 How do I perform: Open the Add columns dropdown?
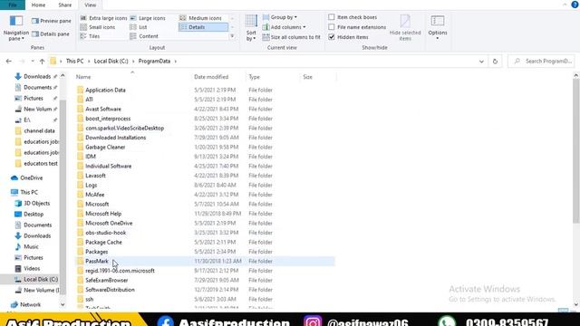284,27
